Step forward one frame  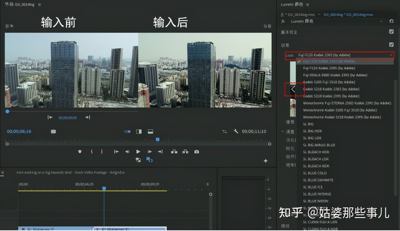[x=150, y=152]
